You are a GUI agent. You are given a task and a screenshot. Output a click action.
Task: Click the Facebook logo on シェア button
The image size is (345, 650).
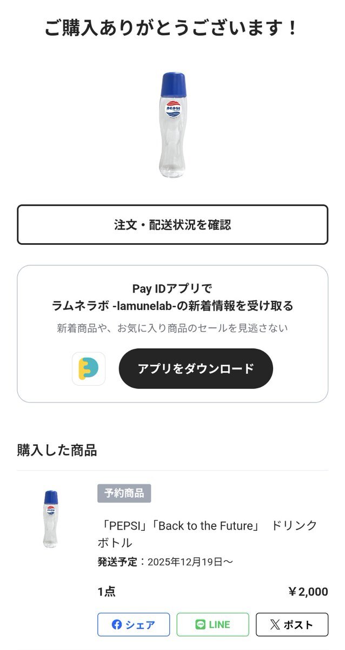[117, 625]
